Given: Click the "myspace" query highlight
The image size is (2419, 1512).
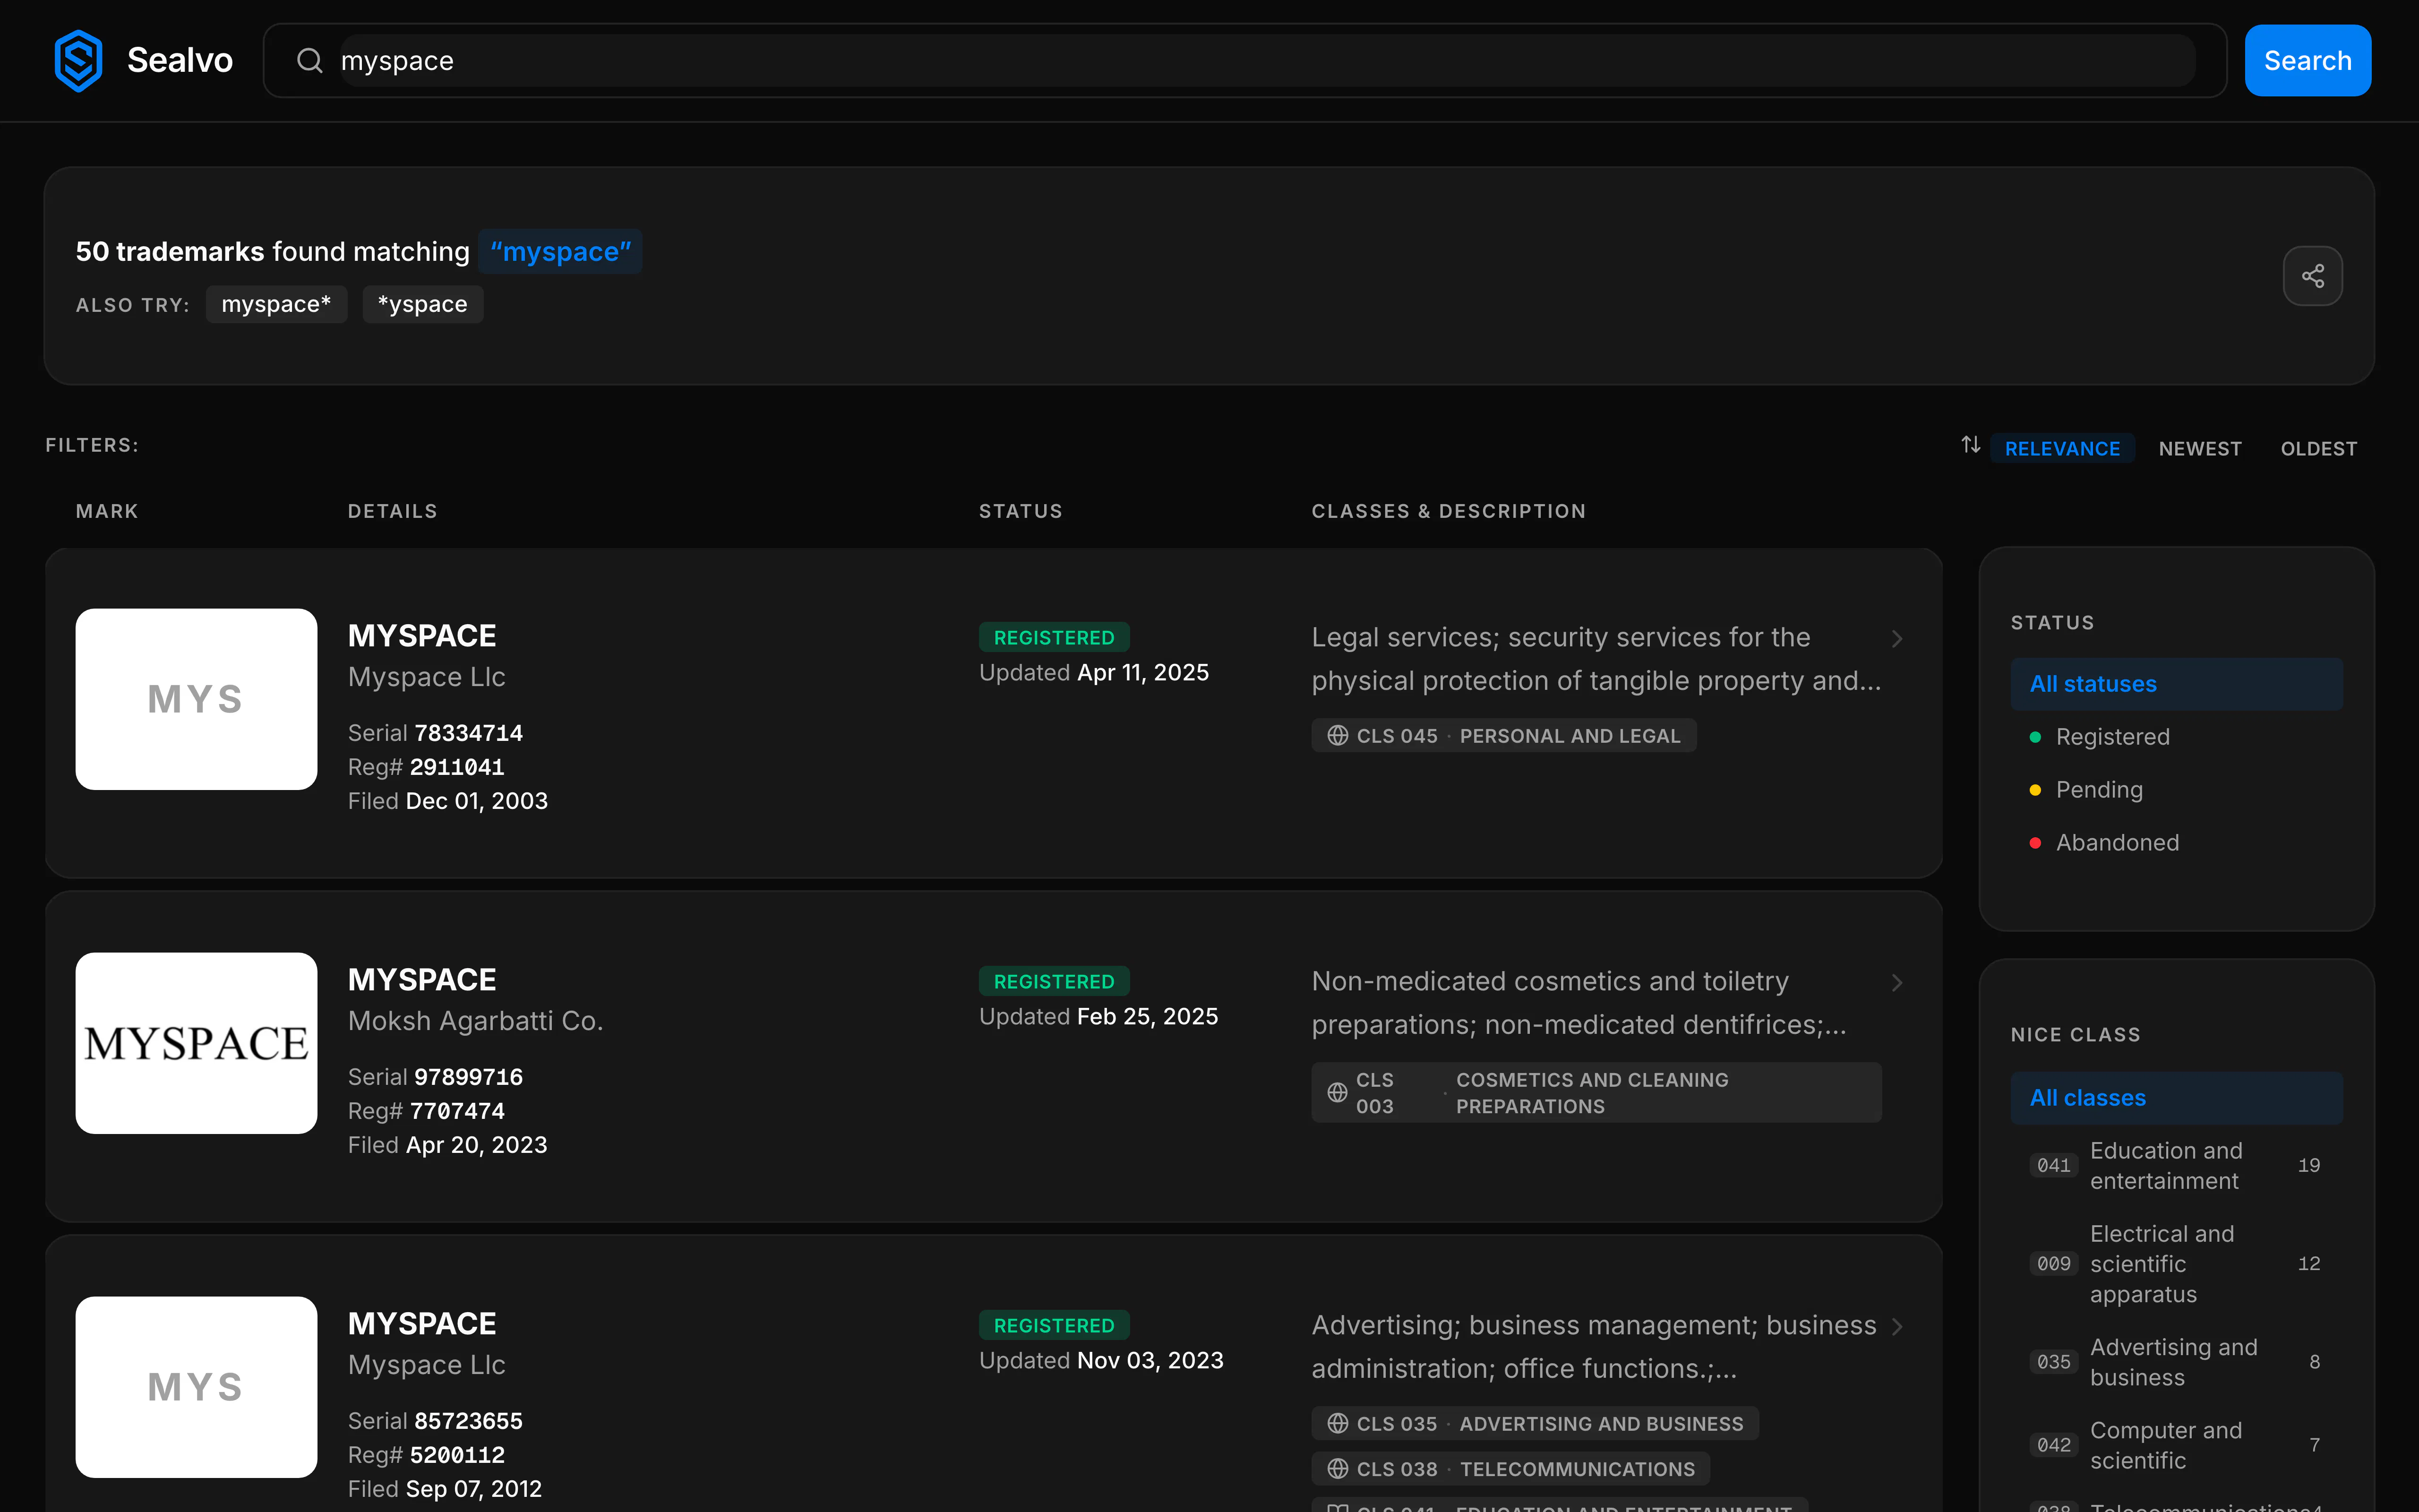Looking at the screenshot, I should tap(561, 252).
